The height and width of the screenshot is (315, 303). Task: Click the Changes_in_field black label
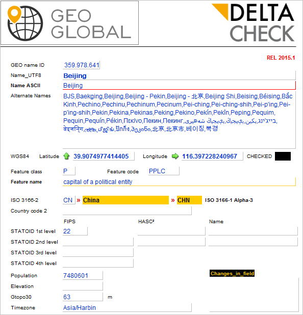(x=232, y=273)
